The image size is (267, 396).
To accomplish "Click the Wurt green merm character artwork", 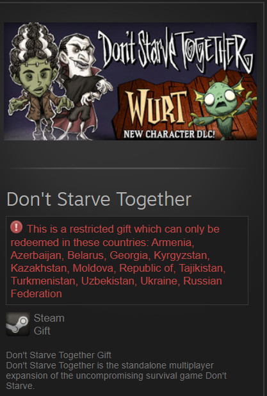I will pyautogui.click(x=222, y=106).
